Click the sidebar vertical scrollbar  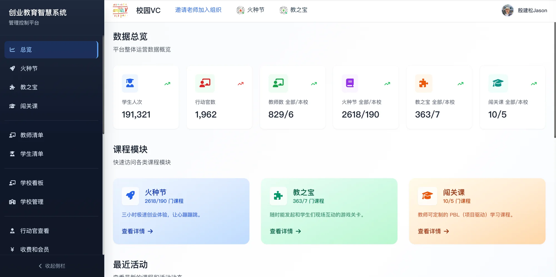(x=103, y=85)
